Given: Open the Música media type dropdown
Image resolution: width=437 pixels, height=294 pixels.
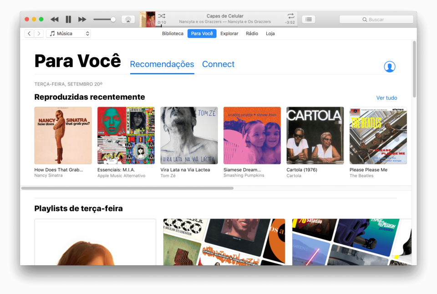Looking at the screenshot, I should (68, 33).
